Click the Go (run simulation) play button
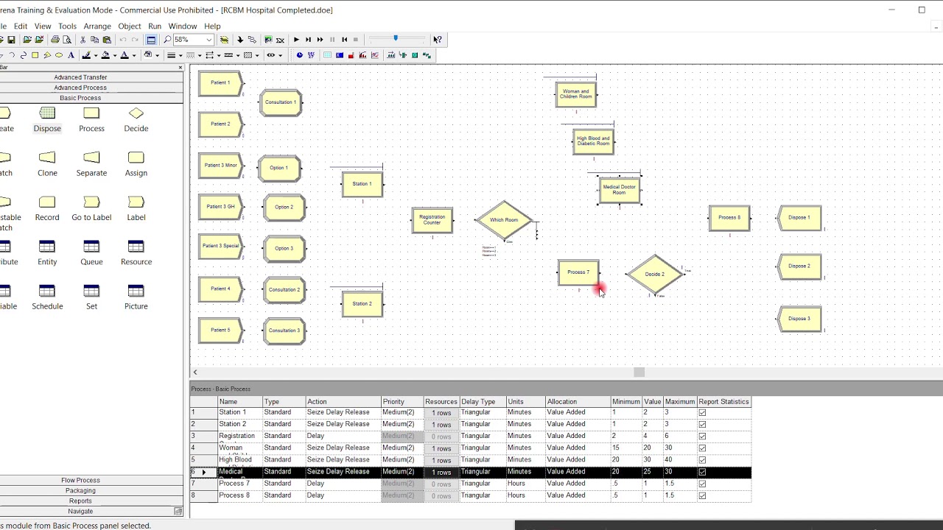943x530 pixels. tap(296, 40)
